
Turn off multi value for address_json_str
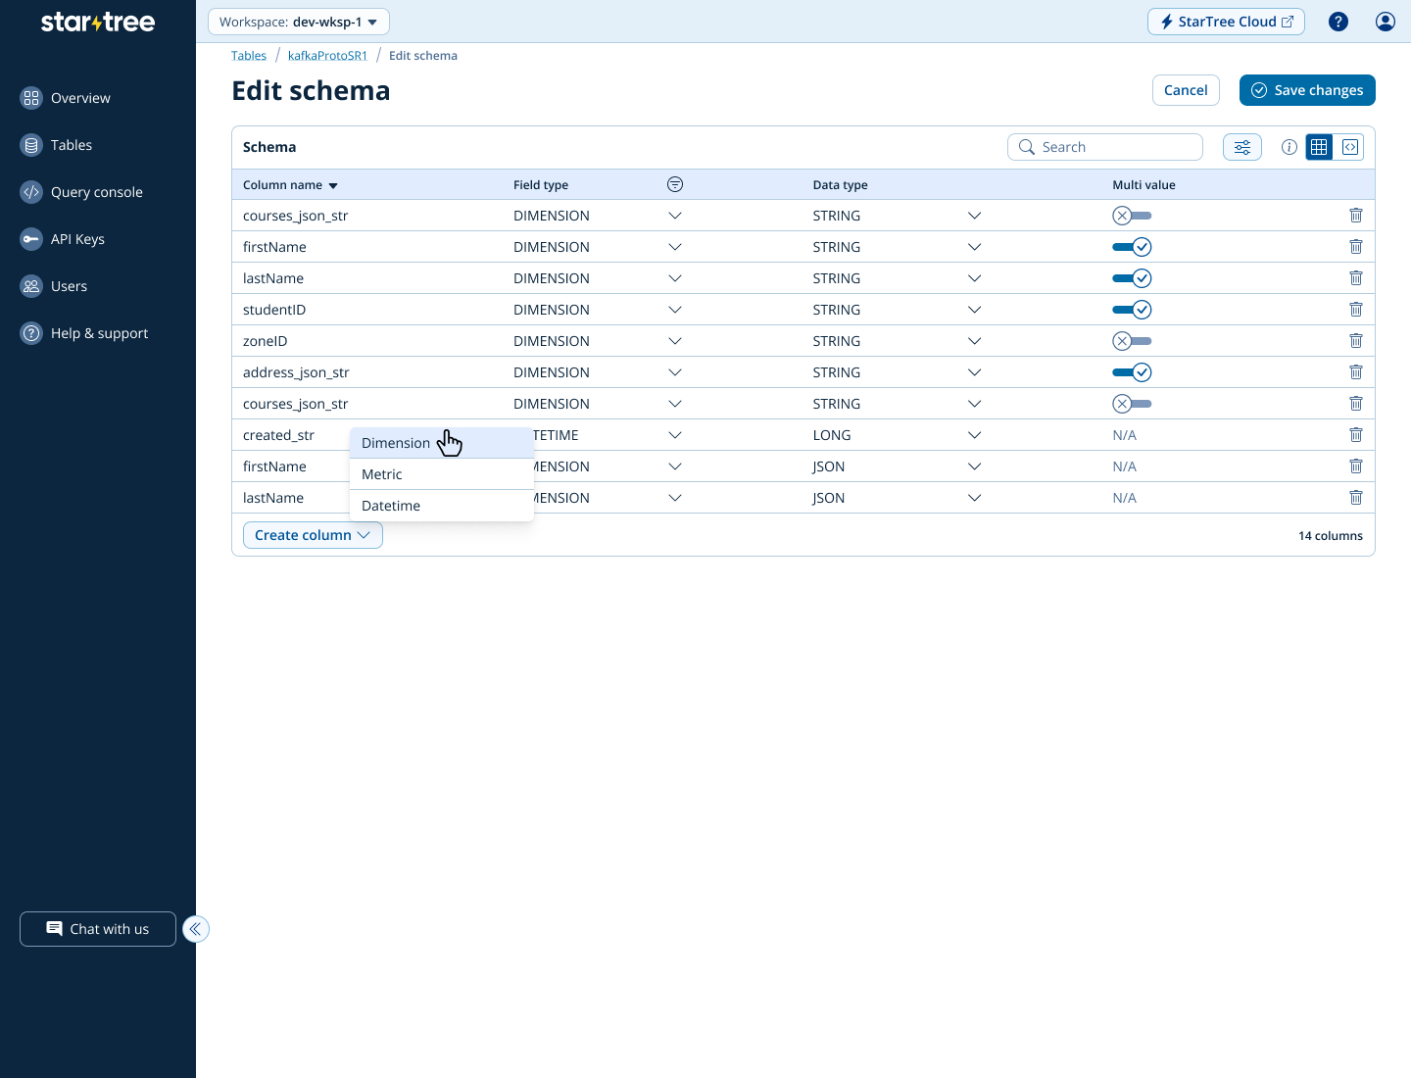point(1132,372)
